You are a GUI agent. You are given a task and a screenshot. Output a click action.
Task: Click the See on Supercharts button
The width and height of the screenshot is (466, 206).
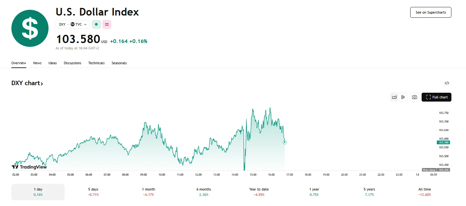[430, 12]
